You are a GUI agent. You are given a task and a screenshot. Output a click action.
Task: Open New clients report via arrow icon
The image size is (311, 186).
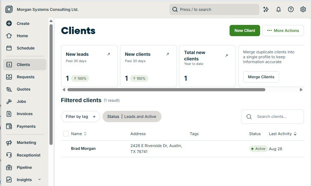pos(167,54)
